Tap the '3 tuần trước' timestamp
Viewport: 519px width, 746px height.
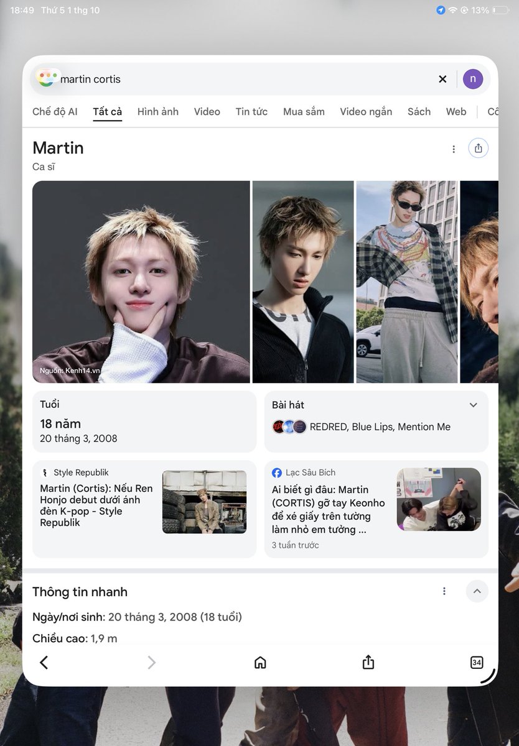coord(295,545)
